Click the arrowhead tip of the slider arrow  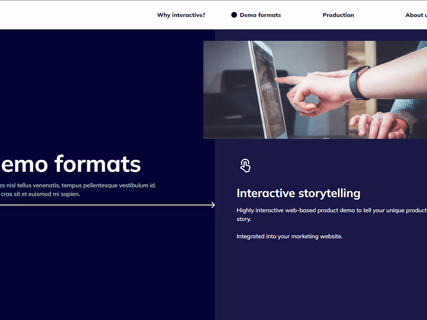[213, 205]
